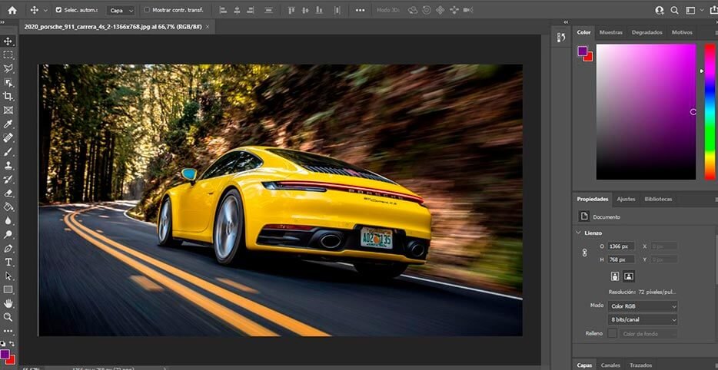Set canvas to landscape orientation
Image resolution: width=718 pixels, height=370 pixels.
pyautogui.click(x=629, y=276)
